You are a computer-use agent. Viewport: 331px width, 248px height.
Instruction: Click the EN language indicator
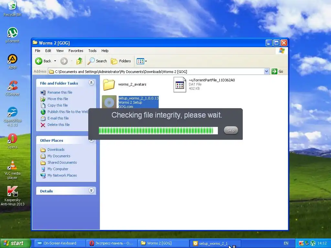[x=286, y=243]
